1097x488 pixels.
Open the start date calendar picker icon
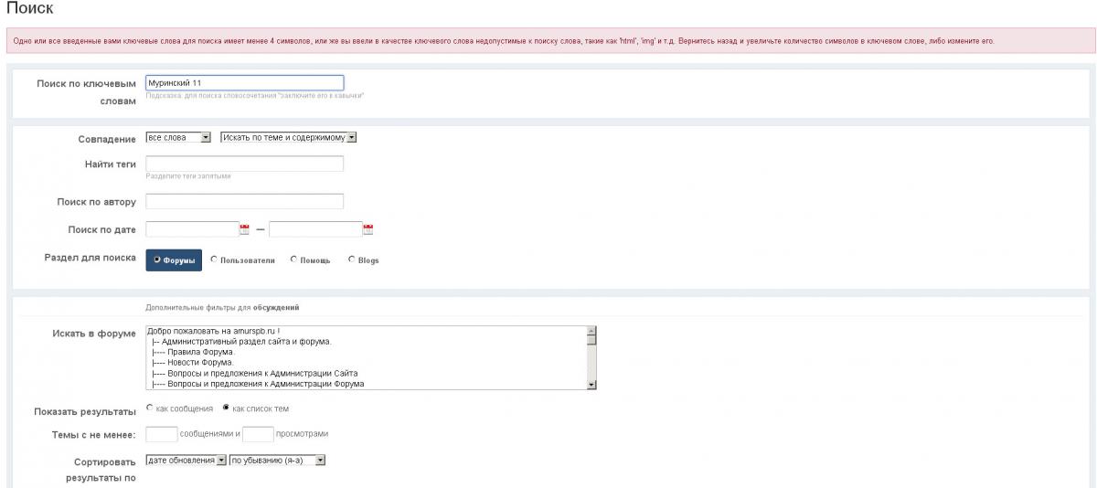[244, 228]
